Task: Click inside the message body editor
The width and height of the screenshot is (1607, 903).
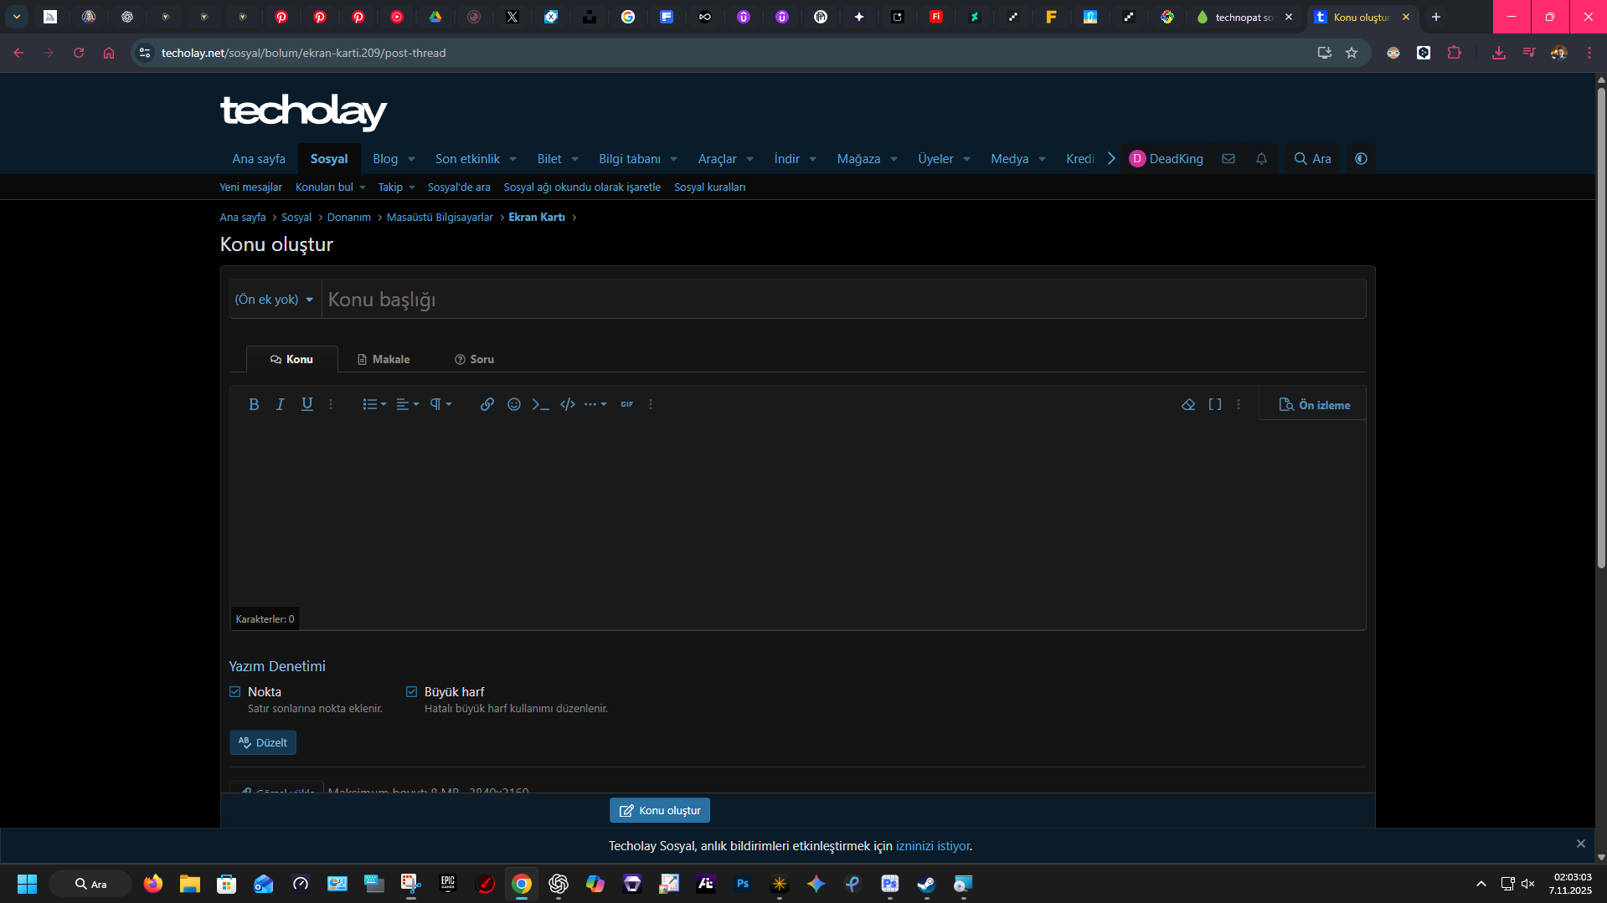Action: 797,515
